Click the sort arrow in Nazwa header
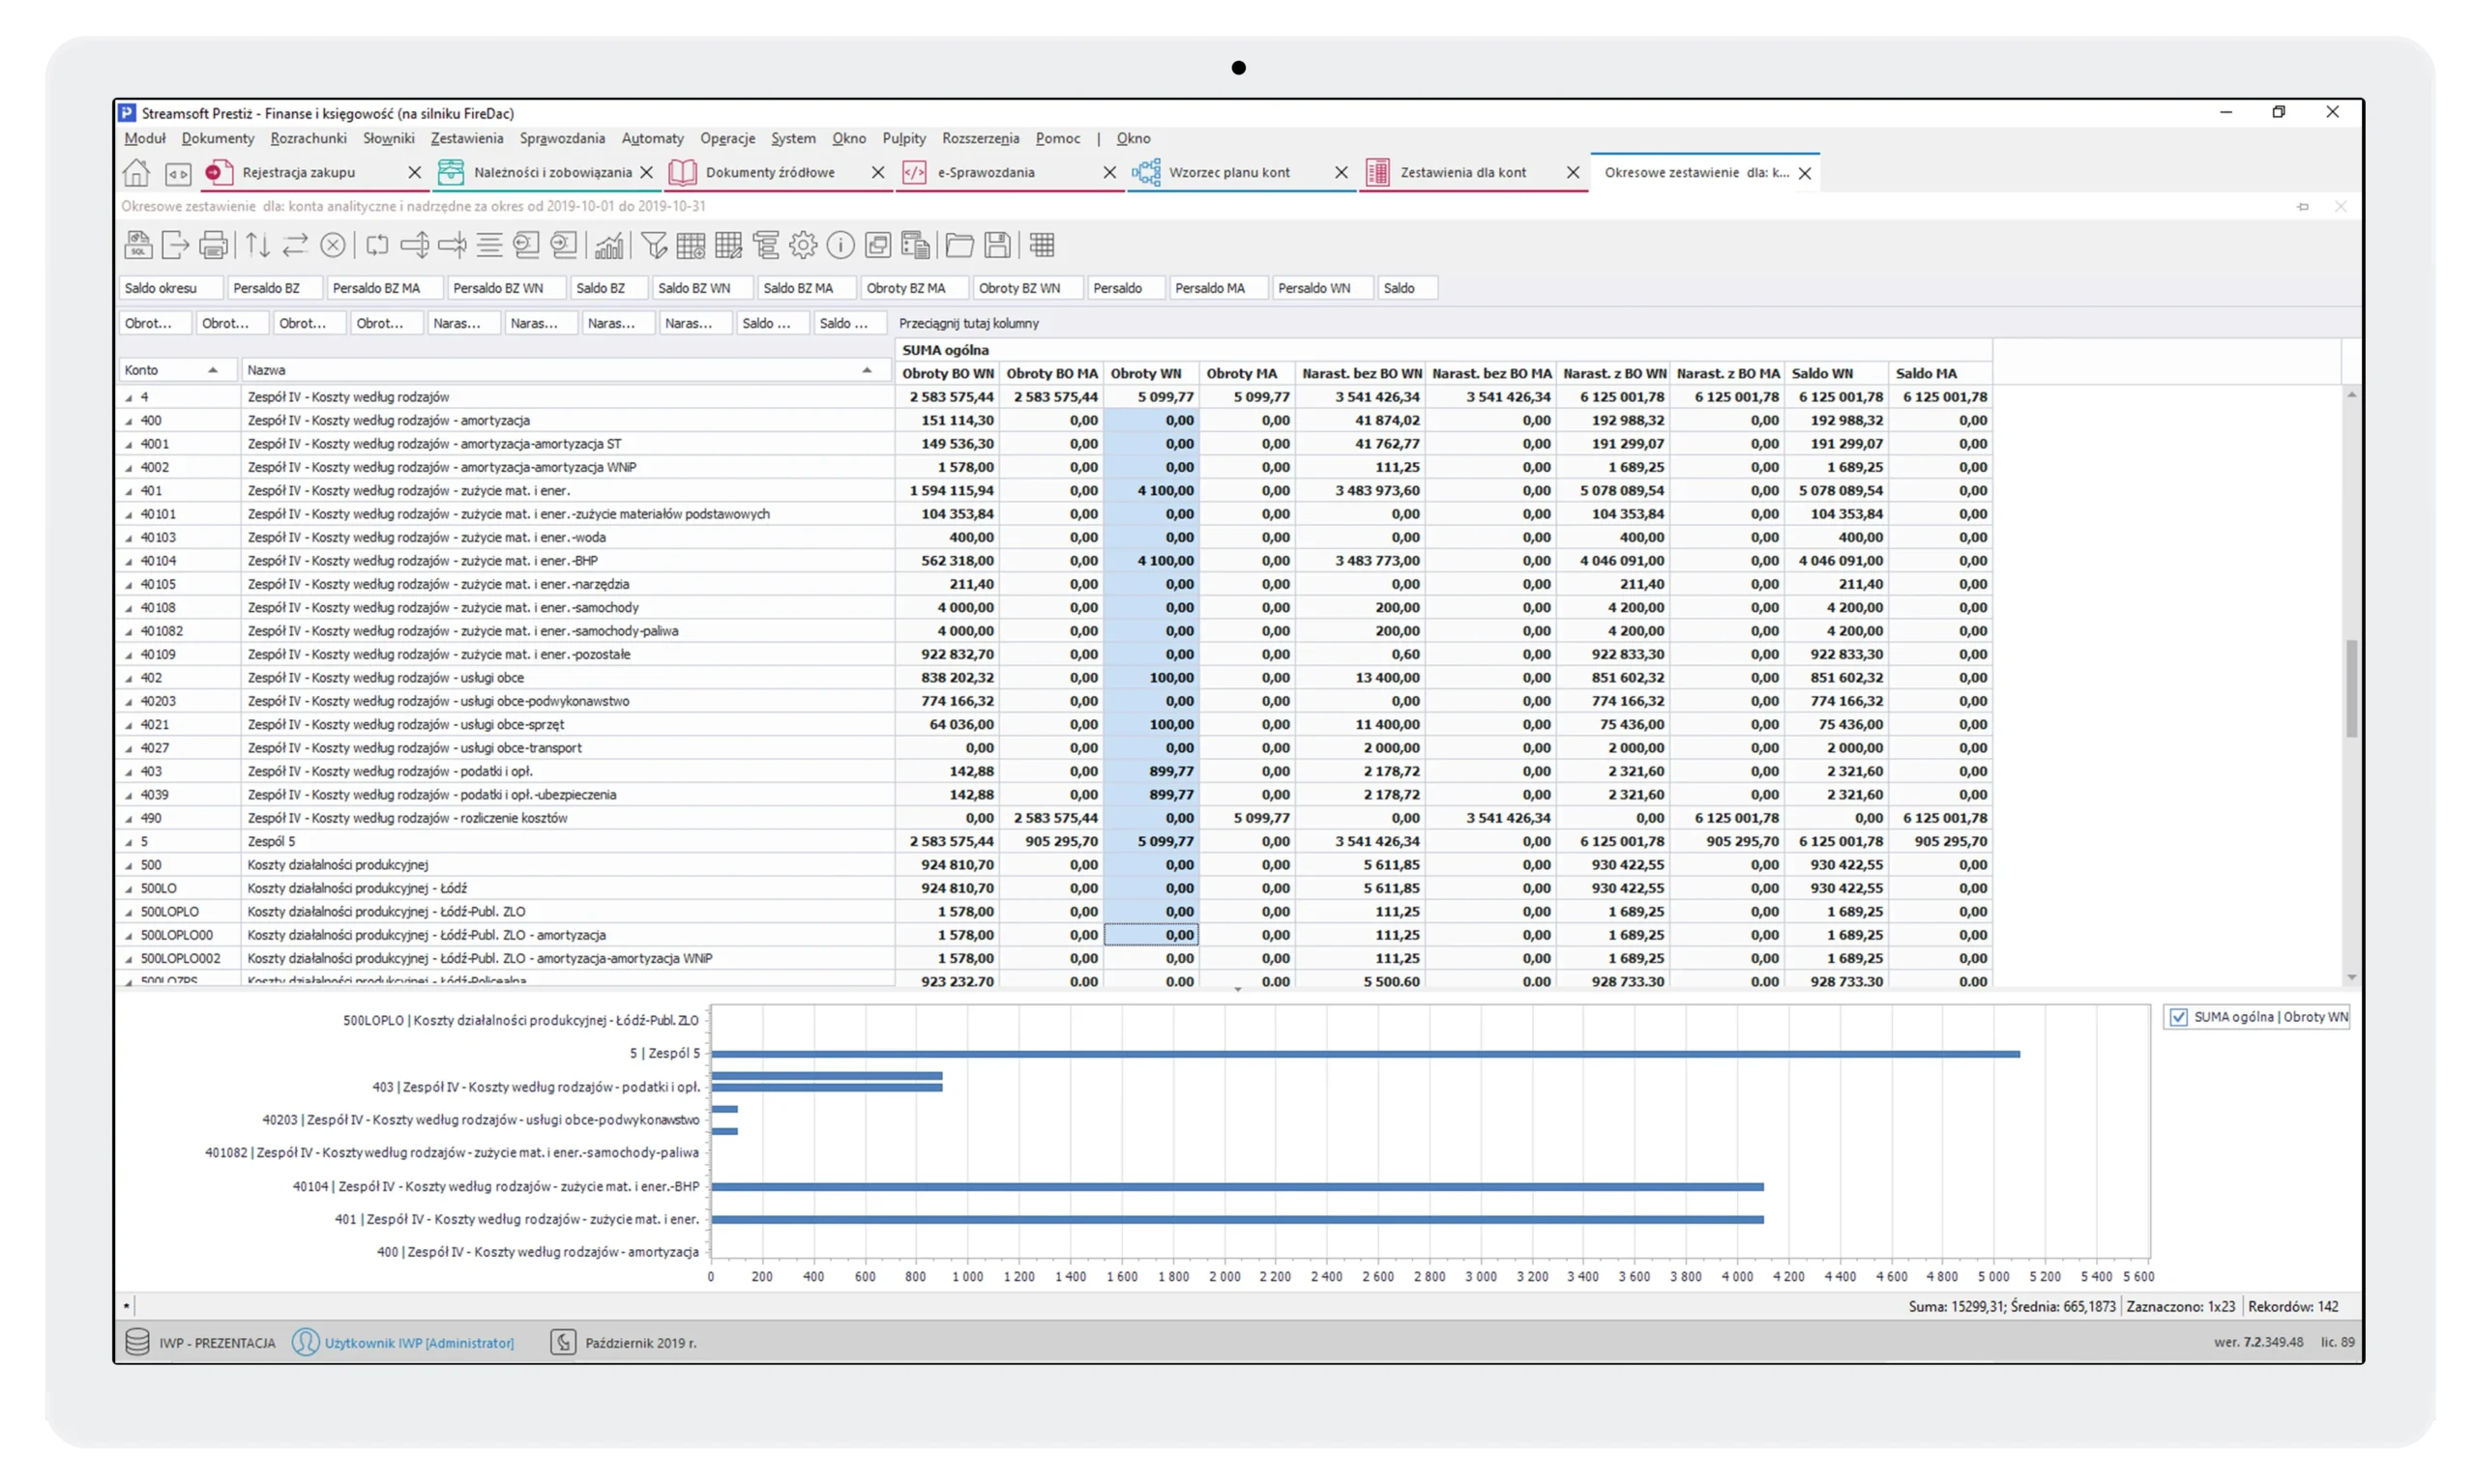This screenshot has width=2476, height=1484. (x=867, y=370)
